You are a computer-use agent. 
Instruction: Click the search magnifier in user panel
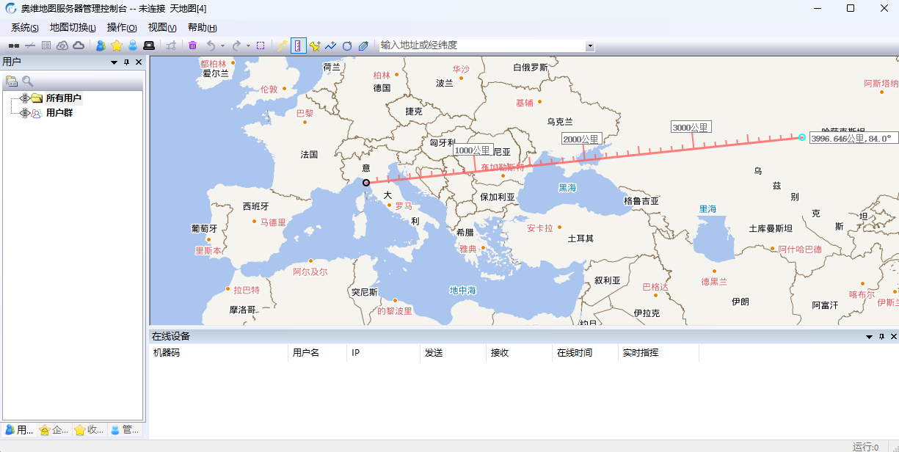[26, 81]
